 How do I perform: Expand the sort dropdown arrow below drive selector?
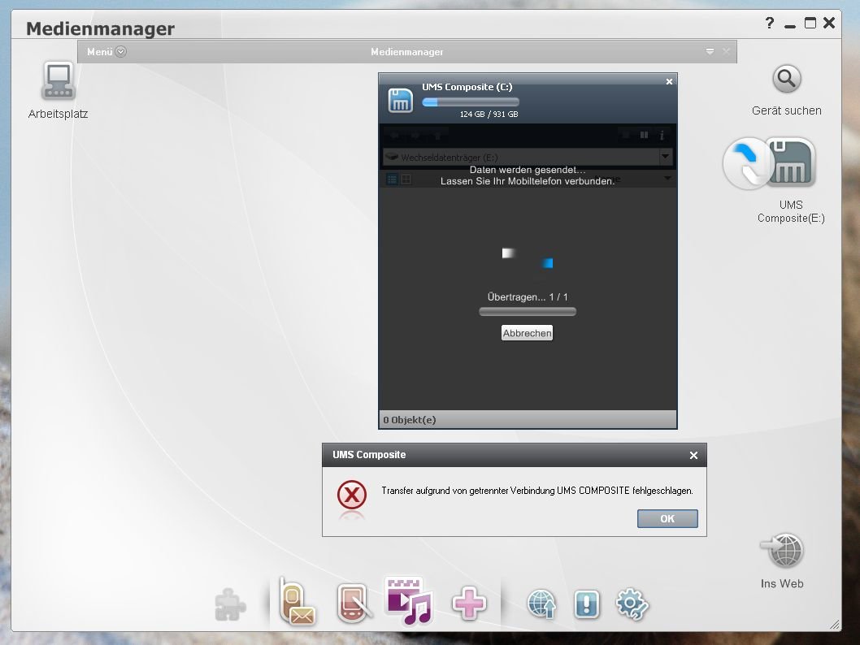pyautogui.click(x=667, y=178)
